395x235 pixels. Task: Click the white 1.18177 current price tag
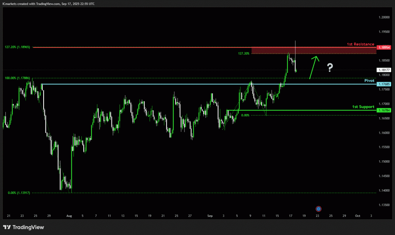[x=384, y=70]
